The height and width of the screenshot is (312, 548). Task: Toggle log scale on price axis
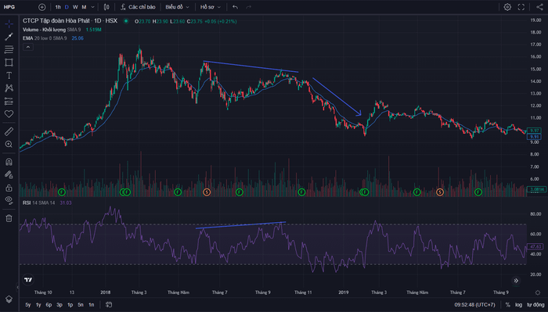pyautogui.click(x=518, y=305)
